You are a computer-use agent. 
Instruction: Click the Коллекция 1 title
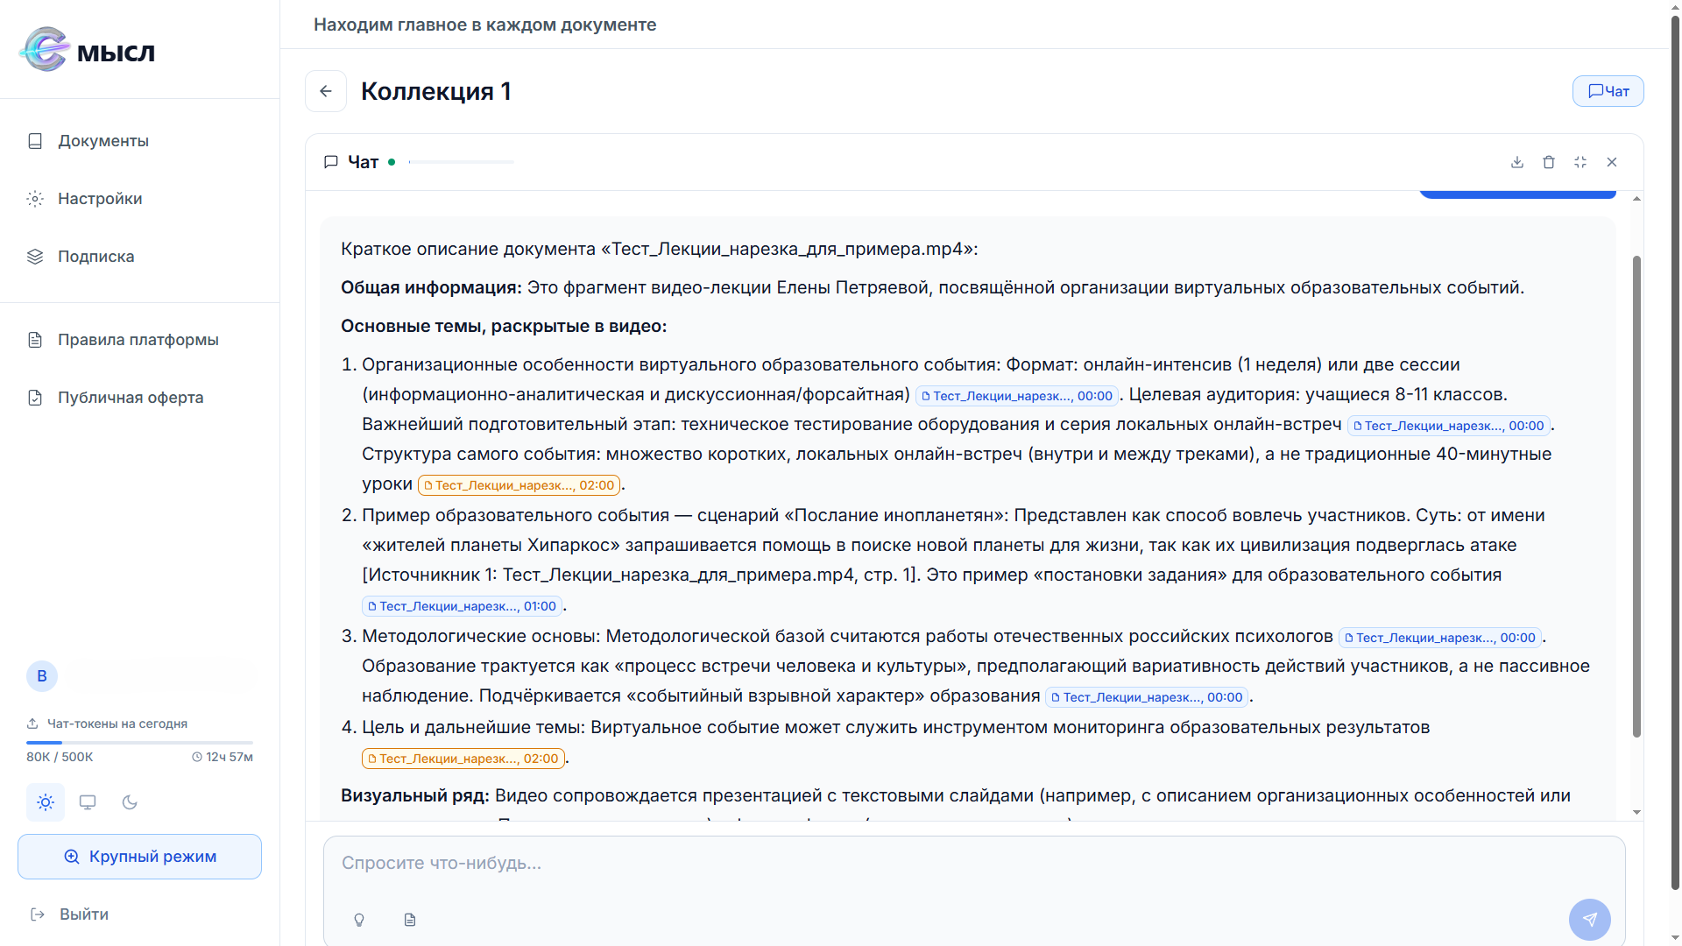point(436,91)
